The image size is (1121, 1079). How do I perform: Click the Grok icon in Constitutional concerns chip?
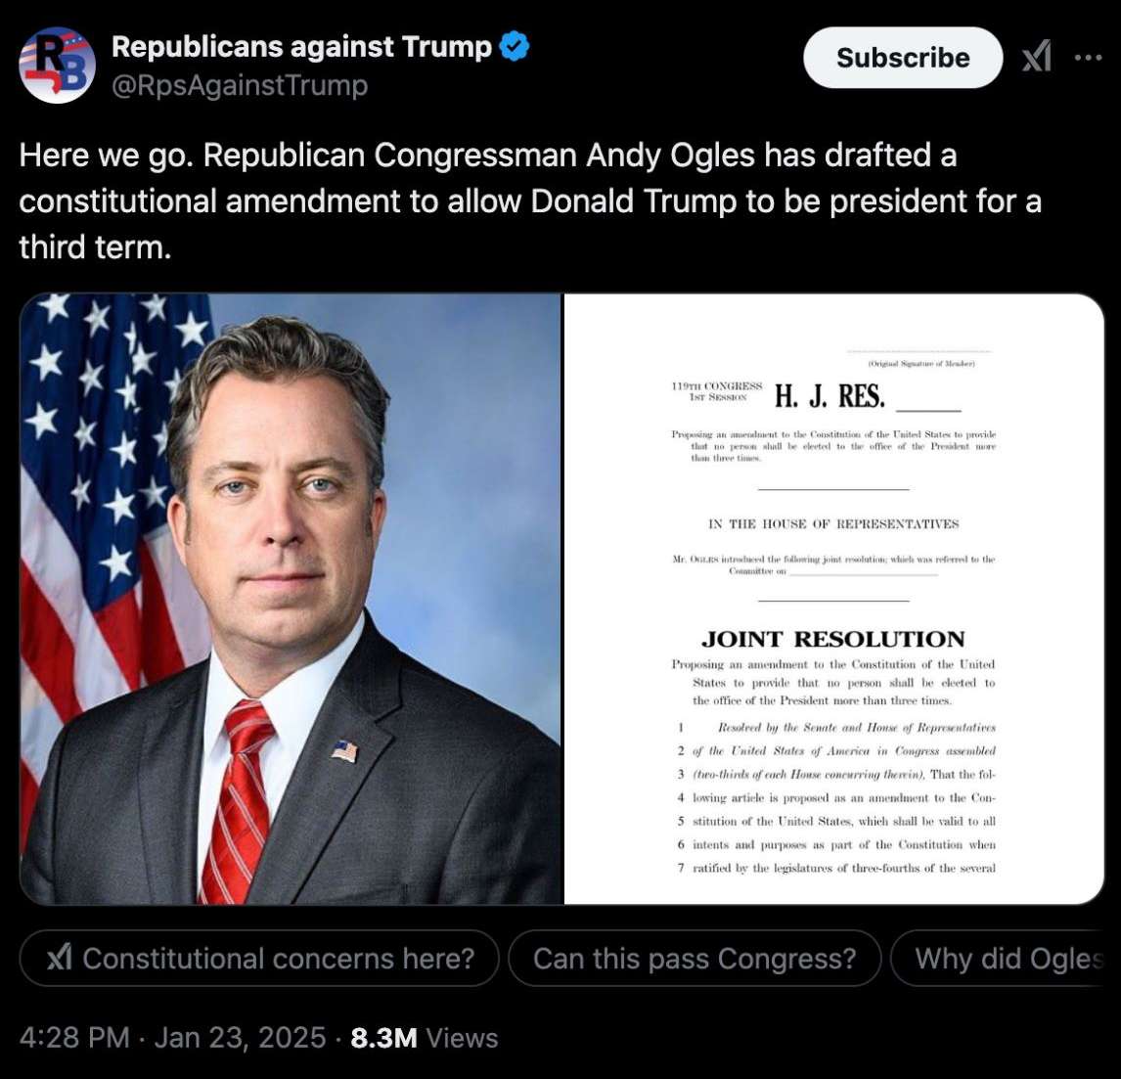(60, 958)
